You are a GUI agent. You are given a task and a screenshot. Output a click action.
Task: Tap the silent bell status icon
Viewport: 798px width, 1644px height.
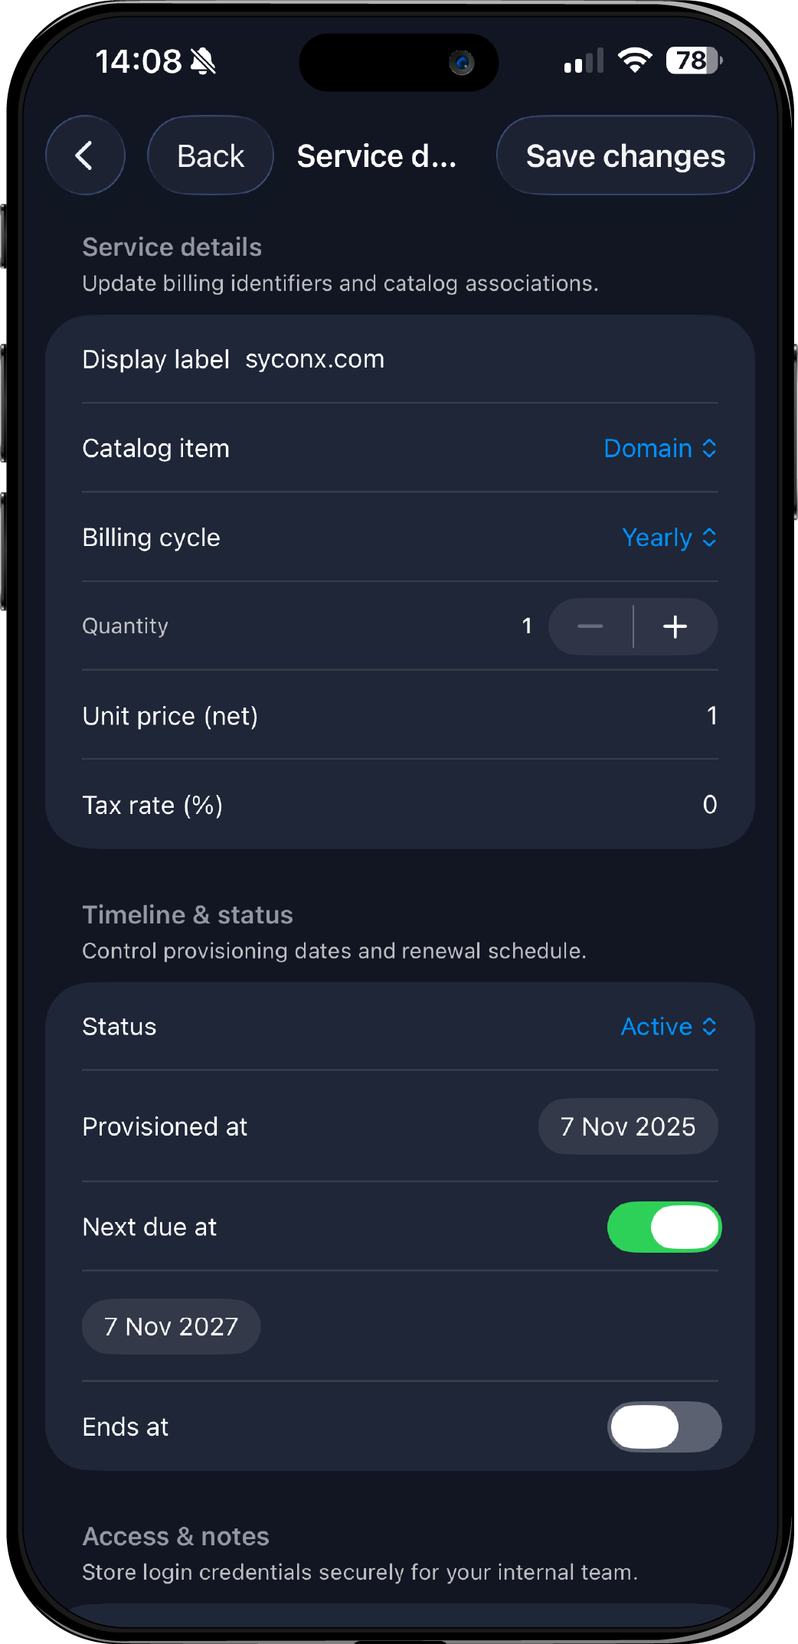[x=203, y=61]
